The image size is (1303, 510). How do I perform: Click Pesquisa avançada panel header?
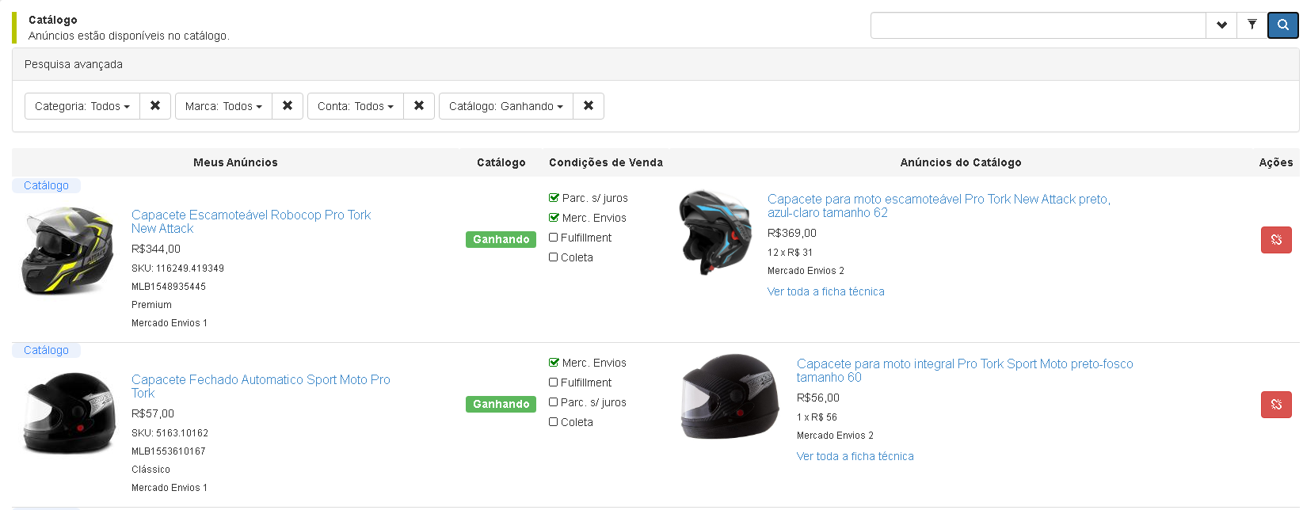[x=655, y=64]
